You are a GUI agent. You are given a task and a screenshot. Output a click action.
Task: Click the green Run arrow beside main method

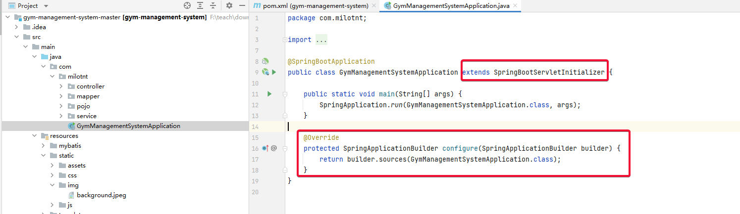(269, 94)
